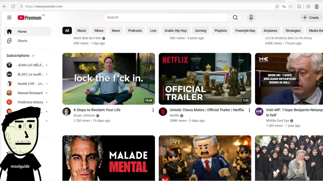Select the All filter chip

67,31
